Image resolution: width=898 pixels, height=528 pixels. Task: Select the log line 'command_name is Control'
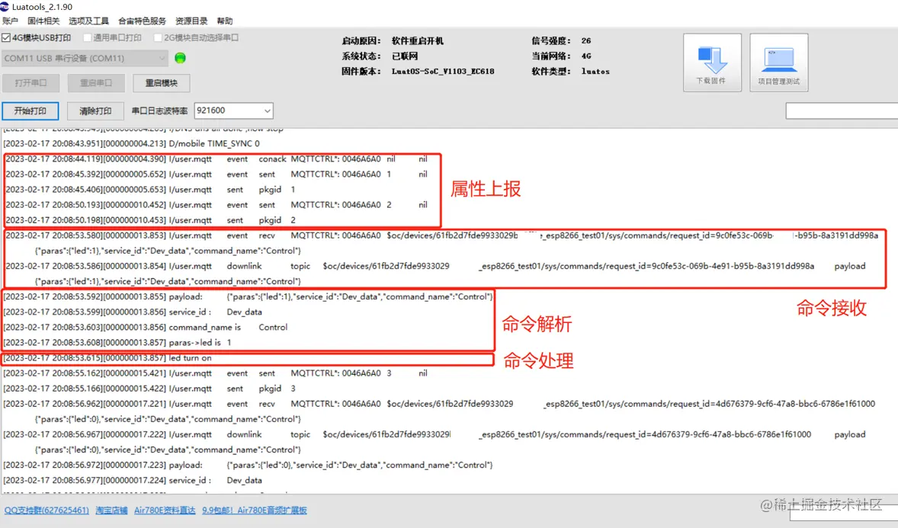tap(146, 327)
